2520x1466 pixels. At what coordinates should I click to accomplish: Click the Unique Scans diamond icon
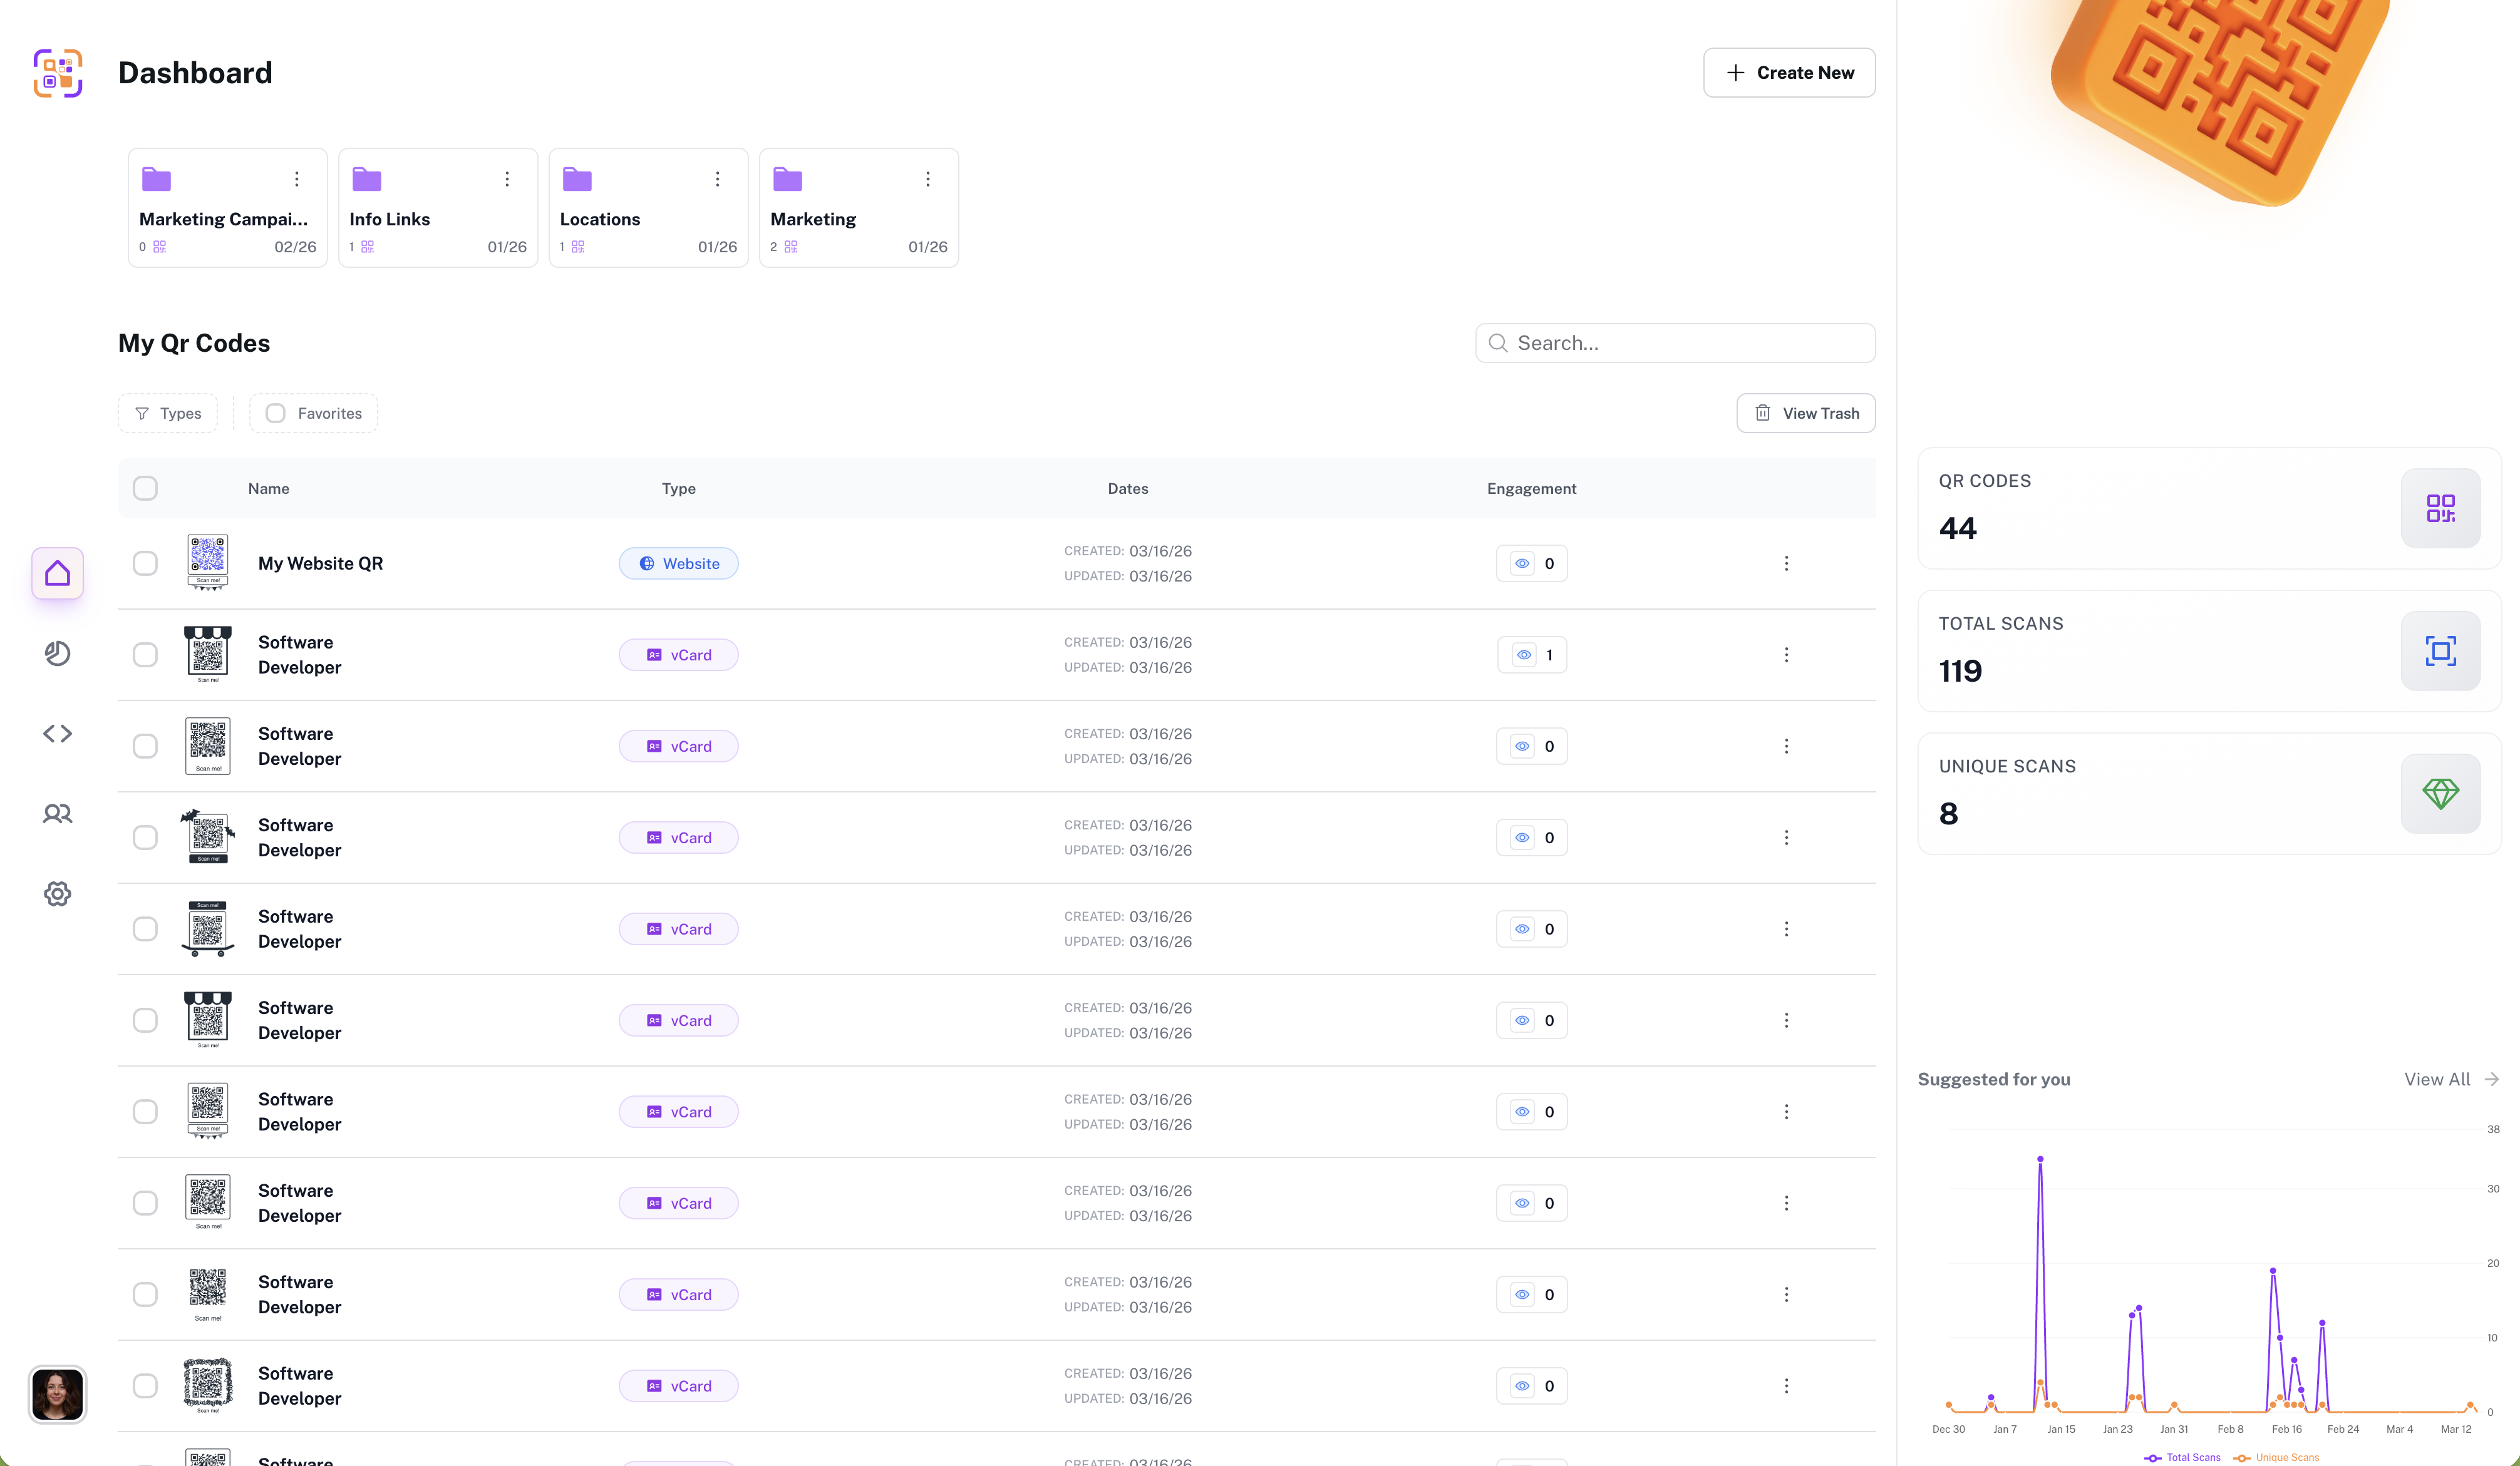pyautogui.click(x=2441, y=792)
